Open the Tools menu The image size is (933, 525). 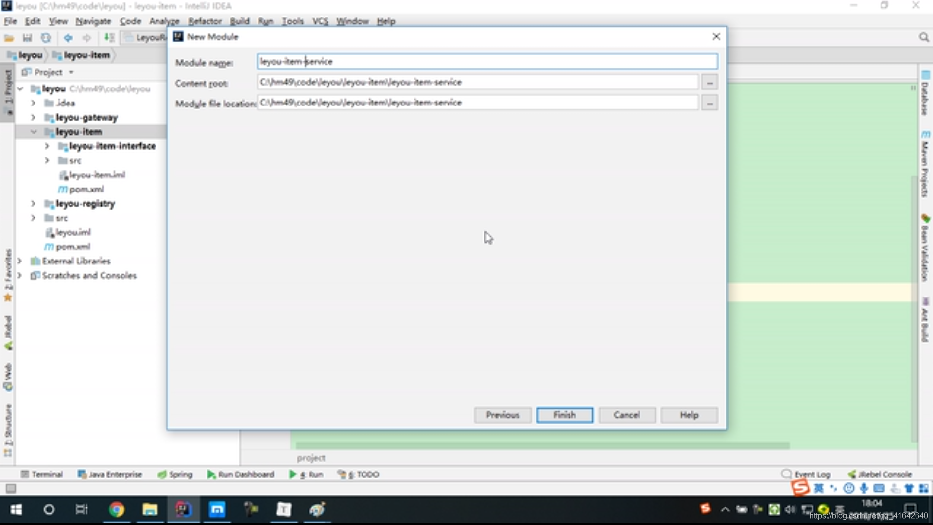pyautogui.click(x=293, y=21)
